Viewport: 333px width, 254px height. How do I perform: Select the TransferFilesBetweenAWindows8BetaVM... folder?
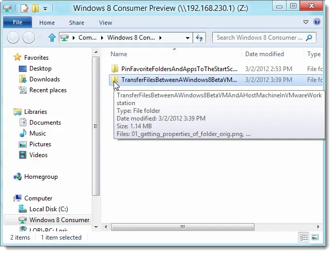[x=179, y=80]
